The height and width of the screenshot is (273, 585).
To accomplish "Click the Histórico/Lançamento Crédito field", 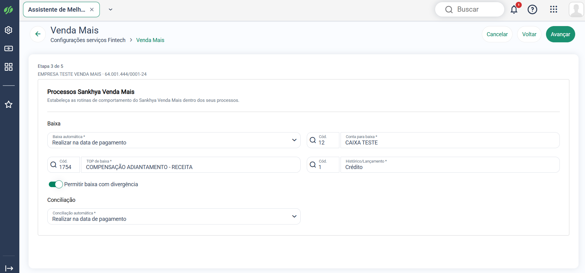I will pyautogui.click(x=450, y=165).
